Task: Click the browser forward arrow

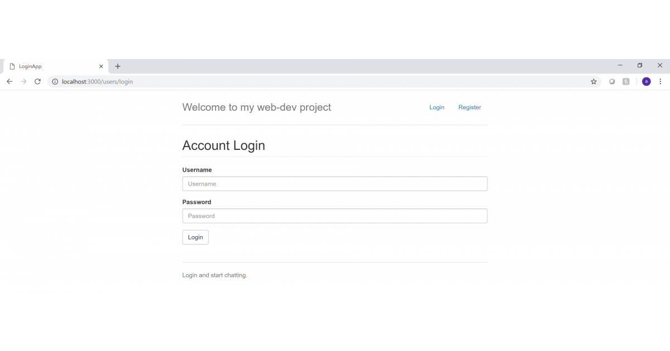Action: [23, 81]
